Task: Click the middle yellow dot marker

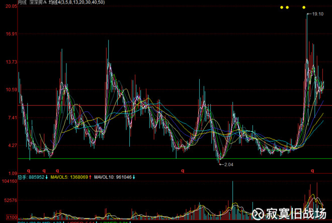Action: click(287, 8)
